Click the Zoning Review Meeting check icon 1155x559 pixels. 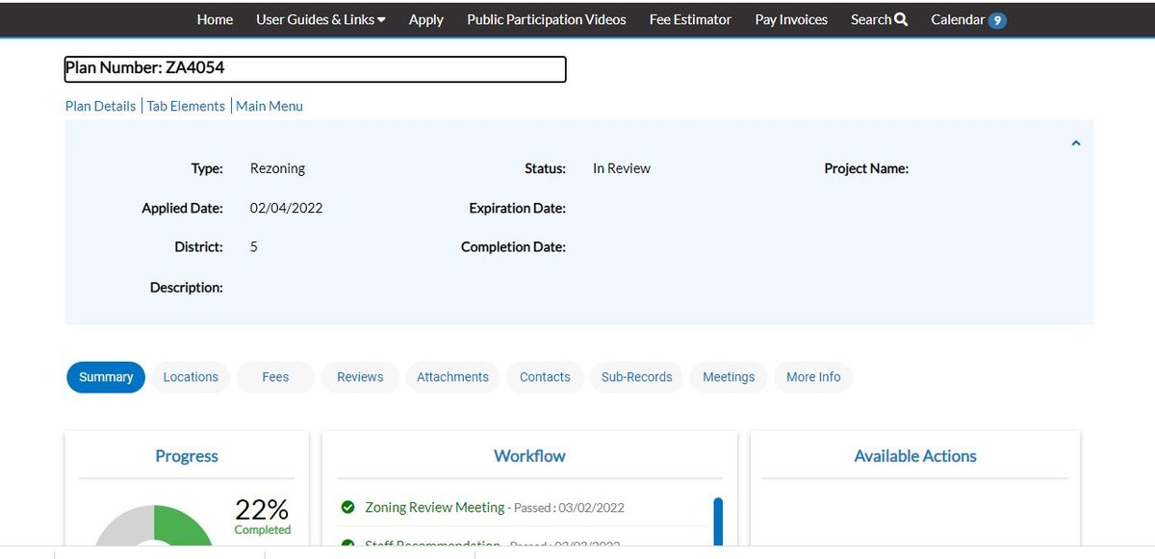[347, 507]
